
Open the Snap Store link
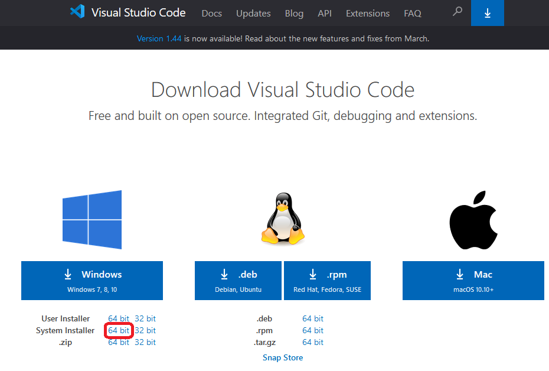click(x=283, y=357)
